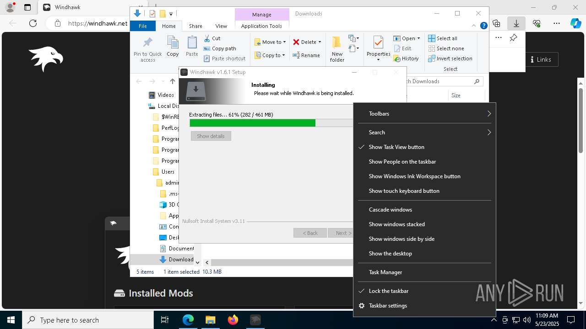This screenshot has height=329, width=586.
Task: Click the Explorer horizontal scrollbar left arrow
Action: [207, 262]
